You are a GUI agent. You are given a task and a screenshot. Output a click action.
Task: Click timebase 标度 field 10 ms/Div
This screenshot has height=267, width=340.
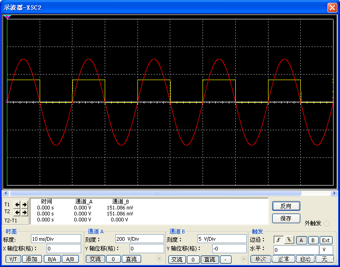[x=56, y=239]
